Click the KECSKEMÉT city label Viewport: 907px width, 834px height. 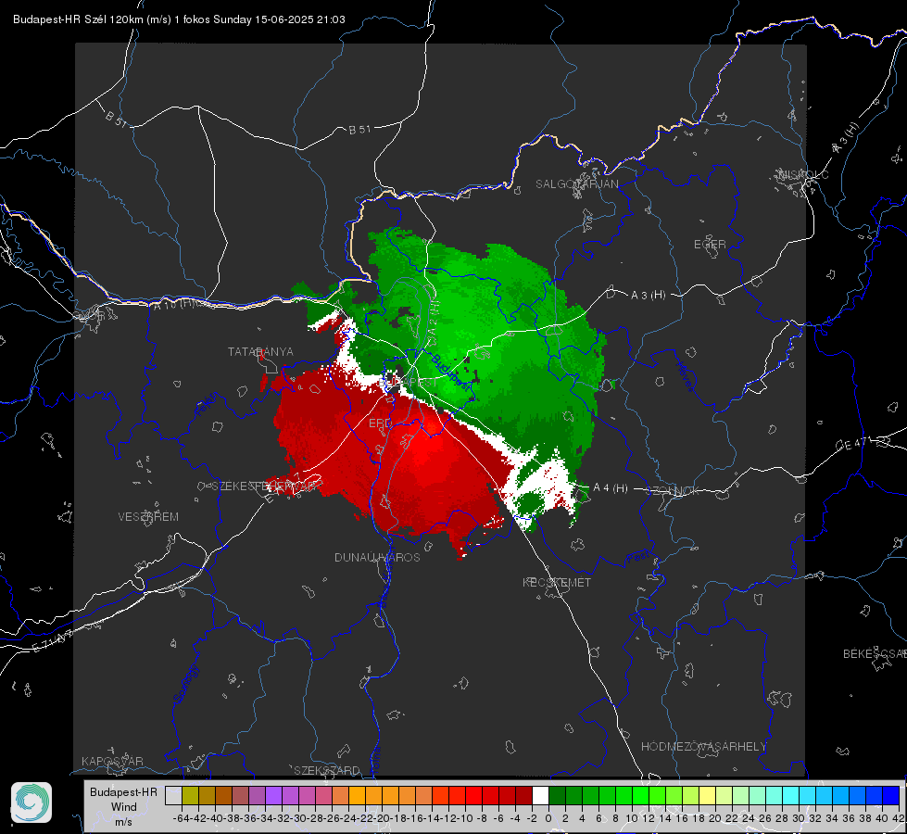pos(557,582)
